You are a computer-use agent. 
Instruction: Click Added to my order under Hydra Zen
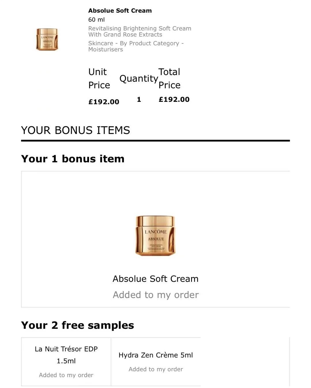click(156, 369)
